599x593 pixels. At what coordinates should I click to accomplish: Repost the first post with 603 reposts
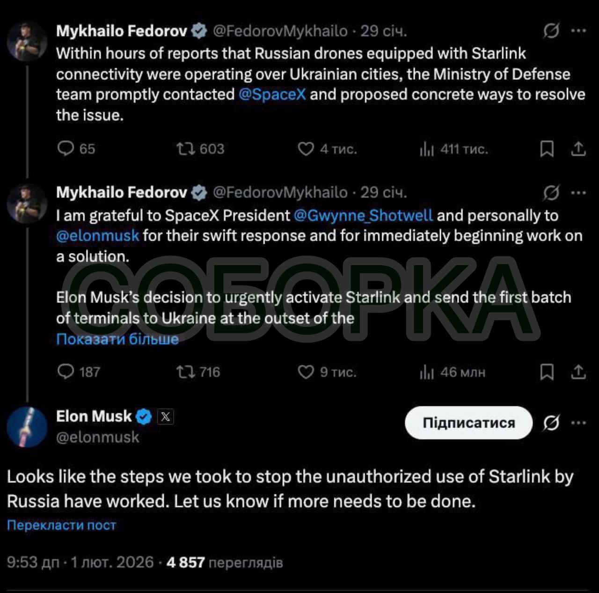185,149
